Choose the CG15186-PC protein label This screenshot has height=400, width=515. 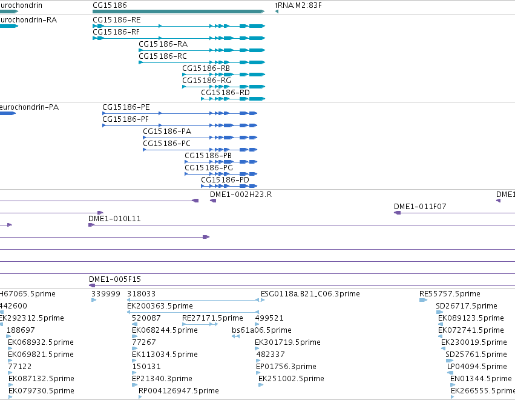(x=166, y=144)
